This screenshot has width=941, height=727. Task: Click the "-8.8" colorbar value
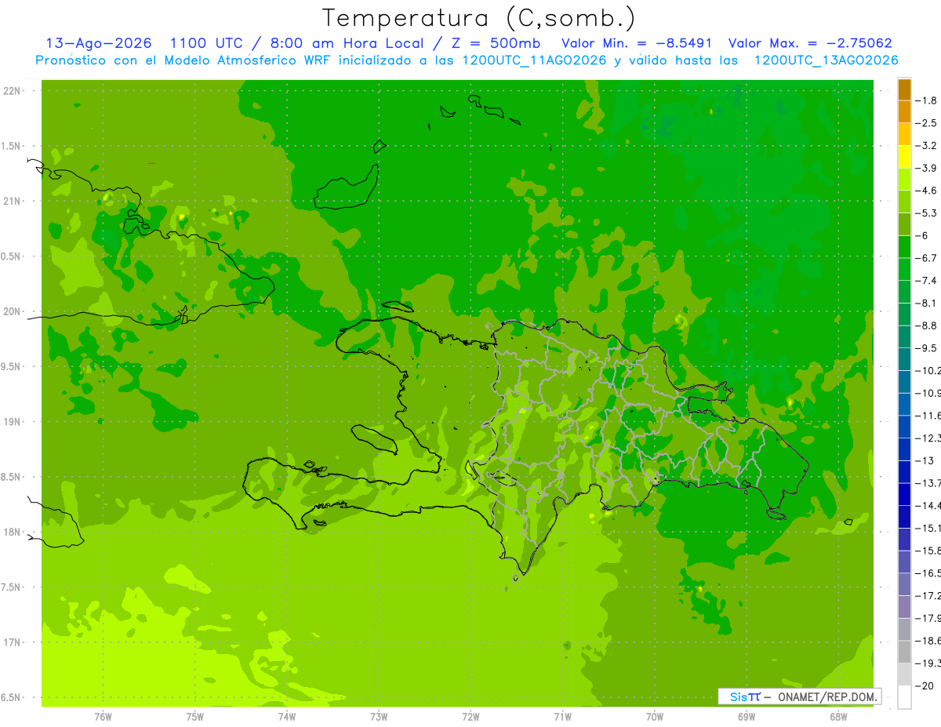tap(926, 325)
